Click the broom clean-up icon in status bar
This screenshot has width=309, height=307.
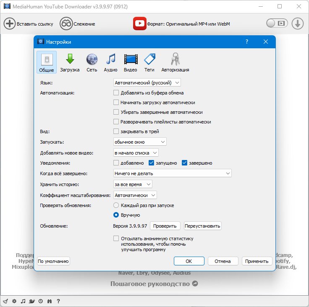coord(5,301)
